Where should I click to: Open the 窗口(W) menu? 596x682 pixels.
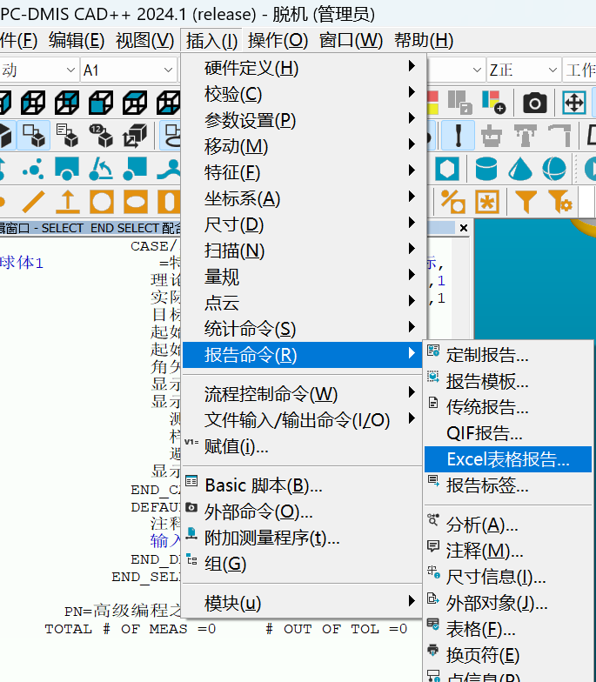tap(351, 40)
